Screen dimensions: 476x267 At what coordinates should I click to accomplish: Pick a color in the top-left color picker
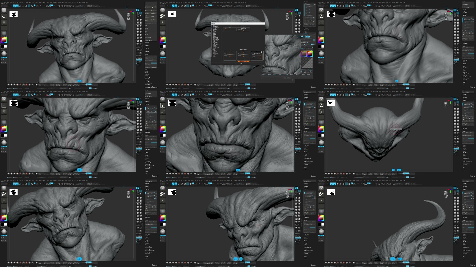[4, 41]
